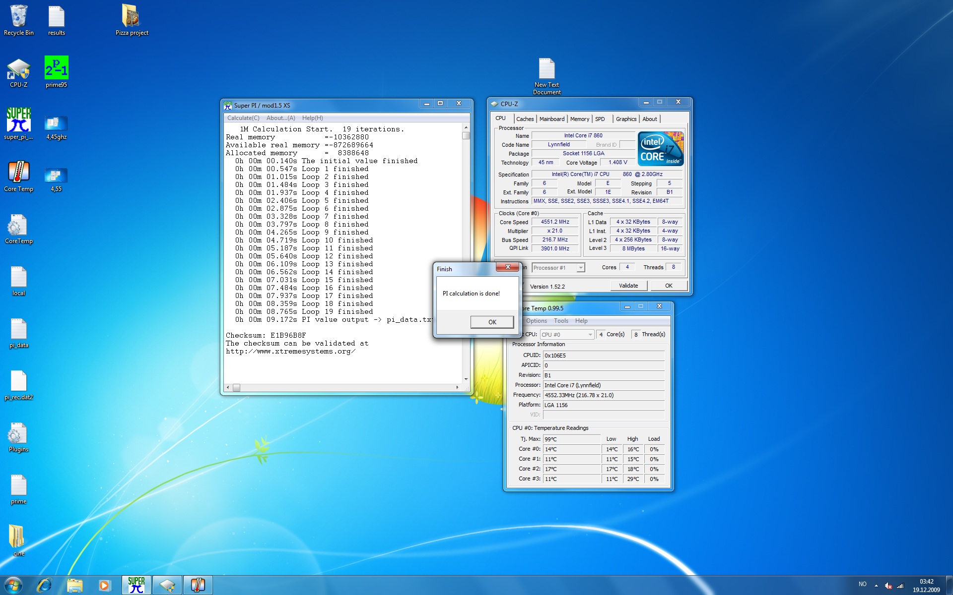Image resolution: width=953 pixels, height=595 pixels.
Task: Launch the Core Temp thermometer shortcut
Action: click(19, 176)
